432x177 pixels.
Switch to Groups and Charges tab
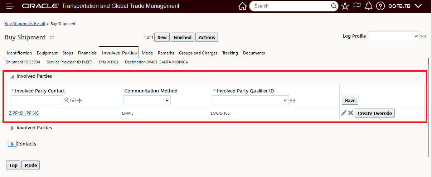(198, 53)
